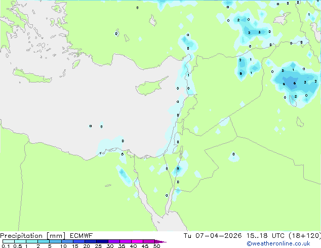Click the 'Precipitation [mm]' title text
The width and height of the screenshot is (321, 248).
[32, 236]
